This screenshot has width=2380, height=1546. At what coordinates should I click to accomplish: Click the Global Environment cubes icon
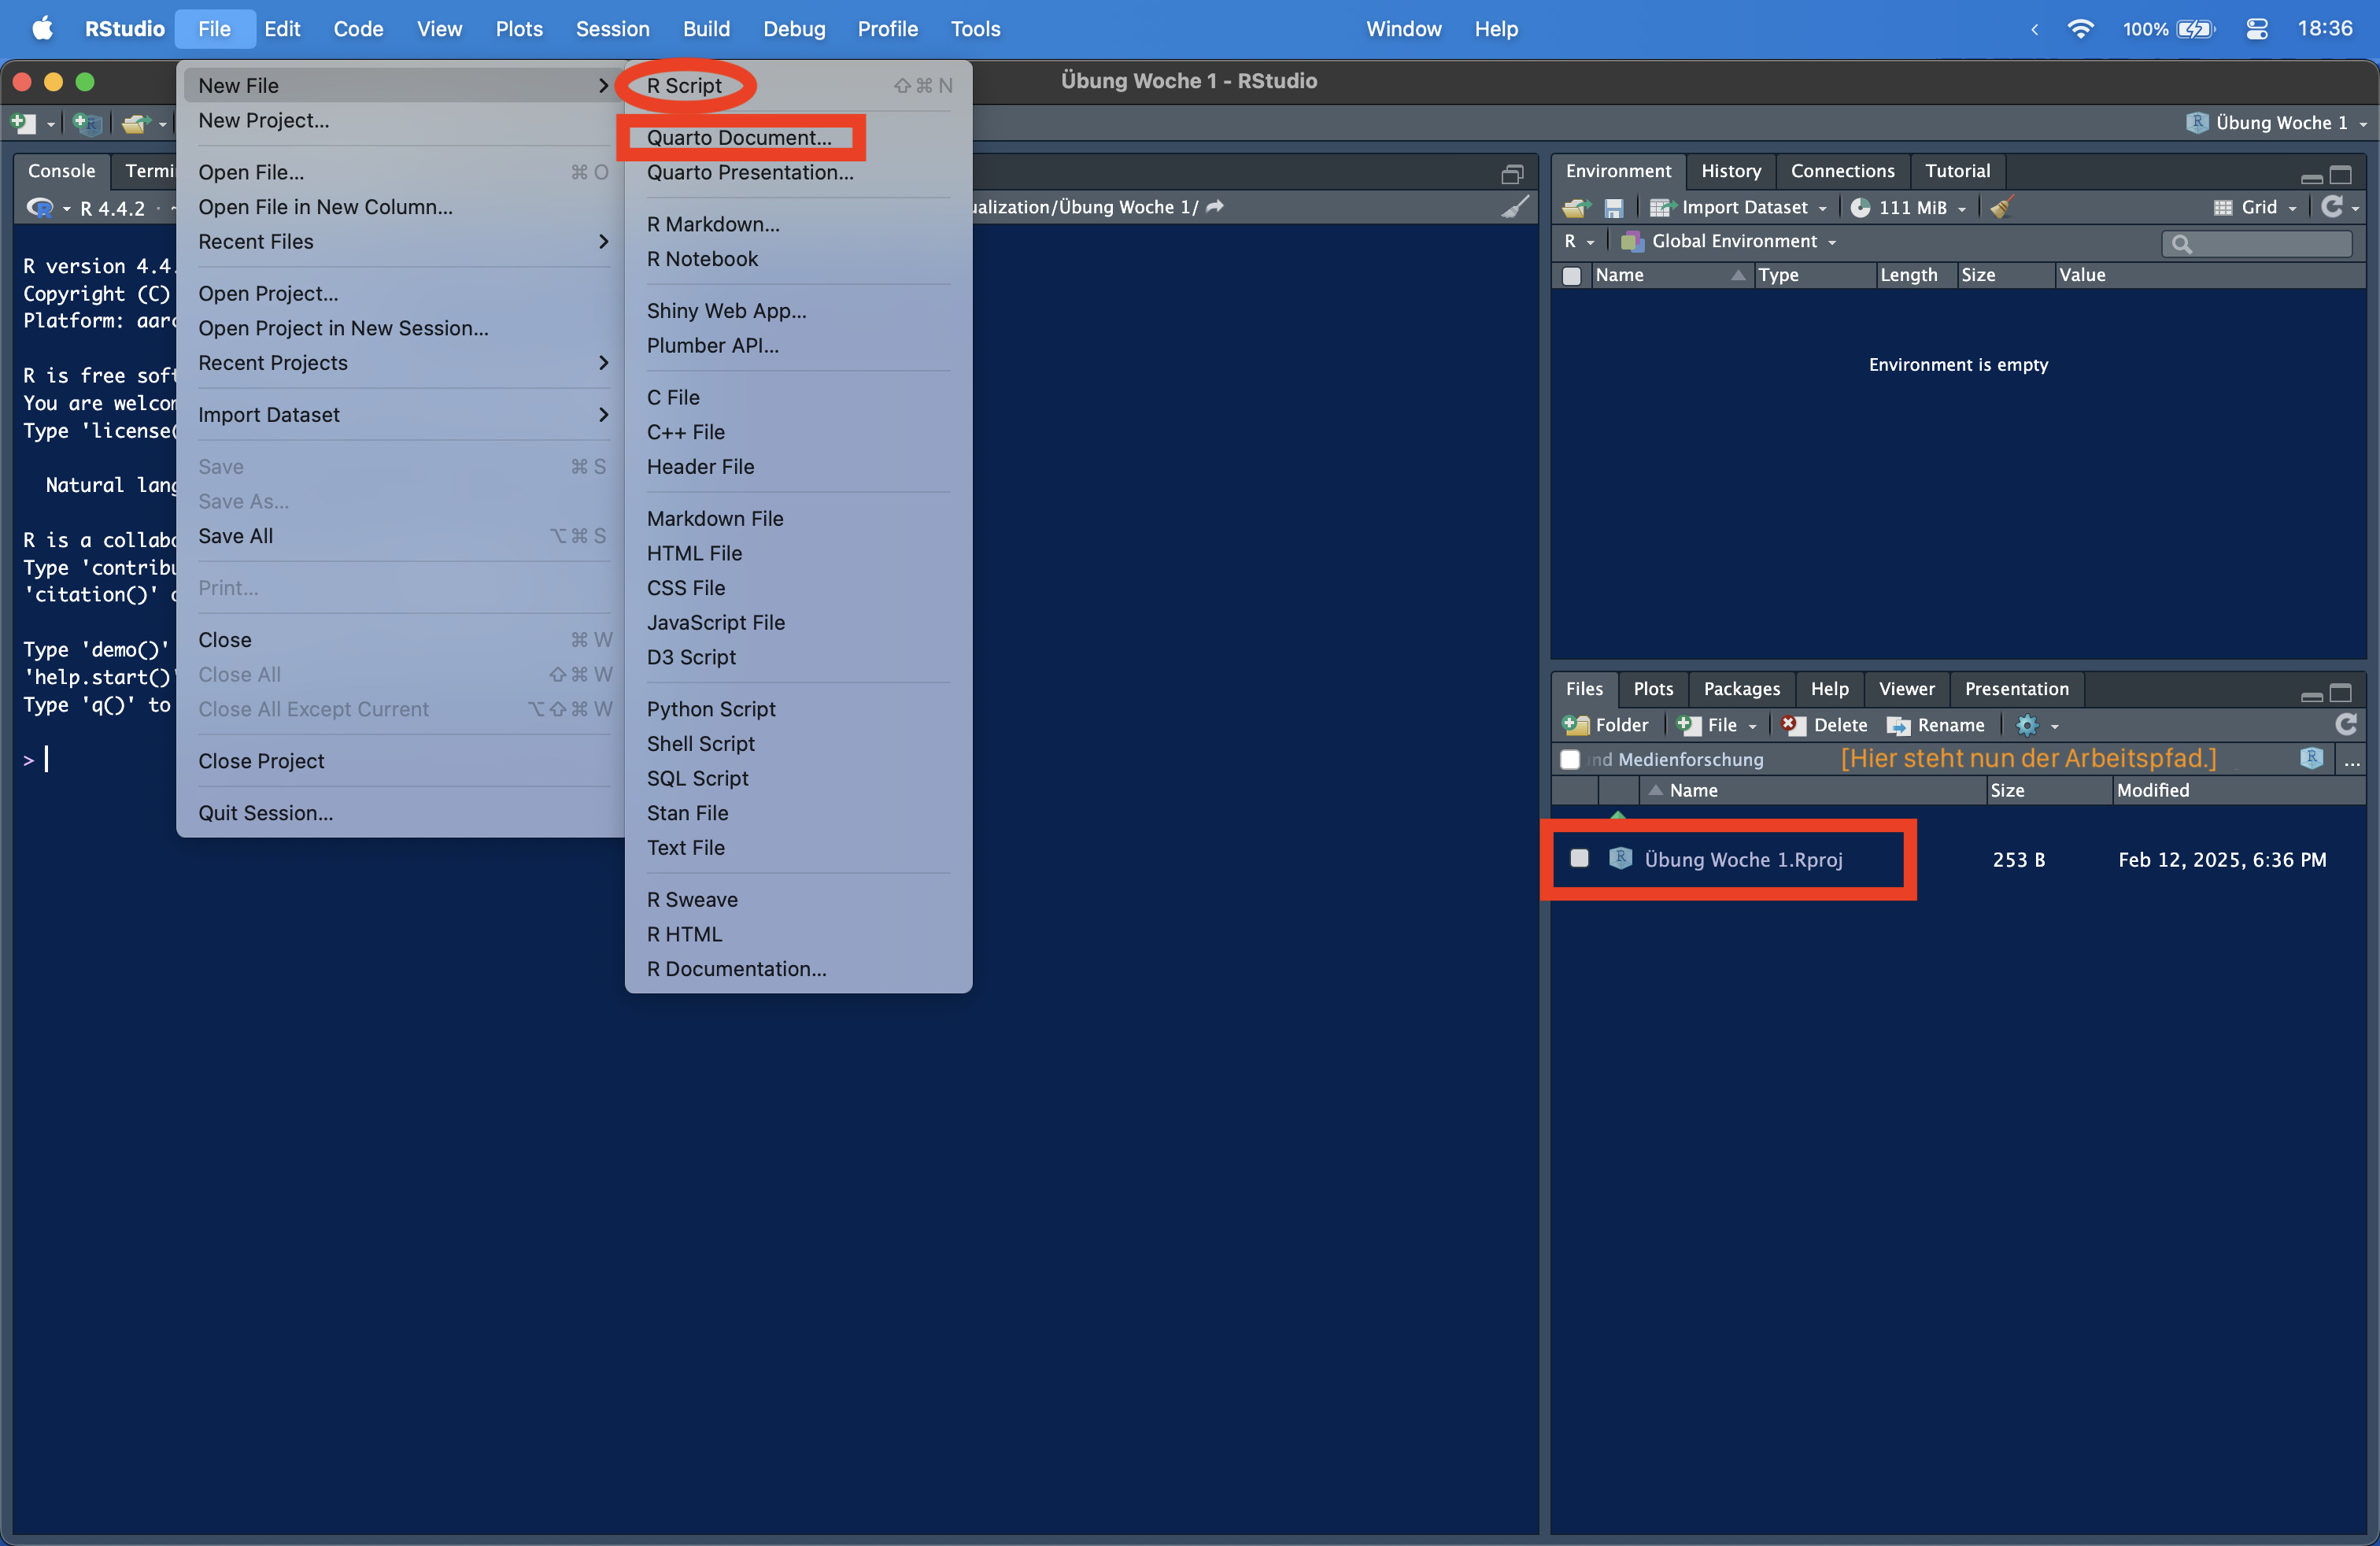[1632, 241]
